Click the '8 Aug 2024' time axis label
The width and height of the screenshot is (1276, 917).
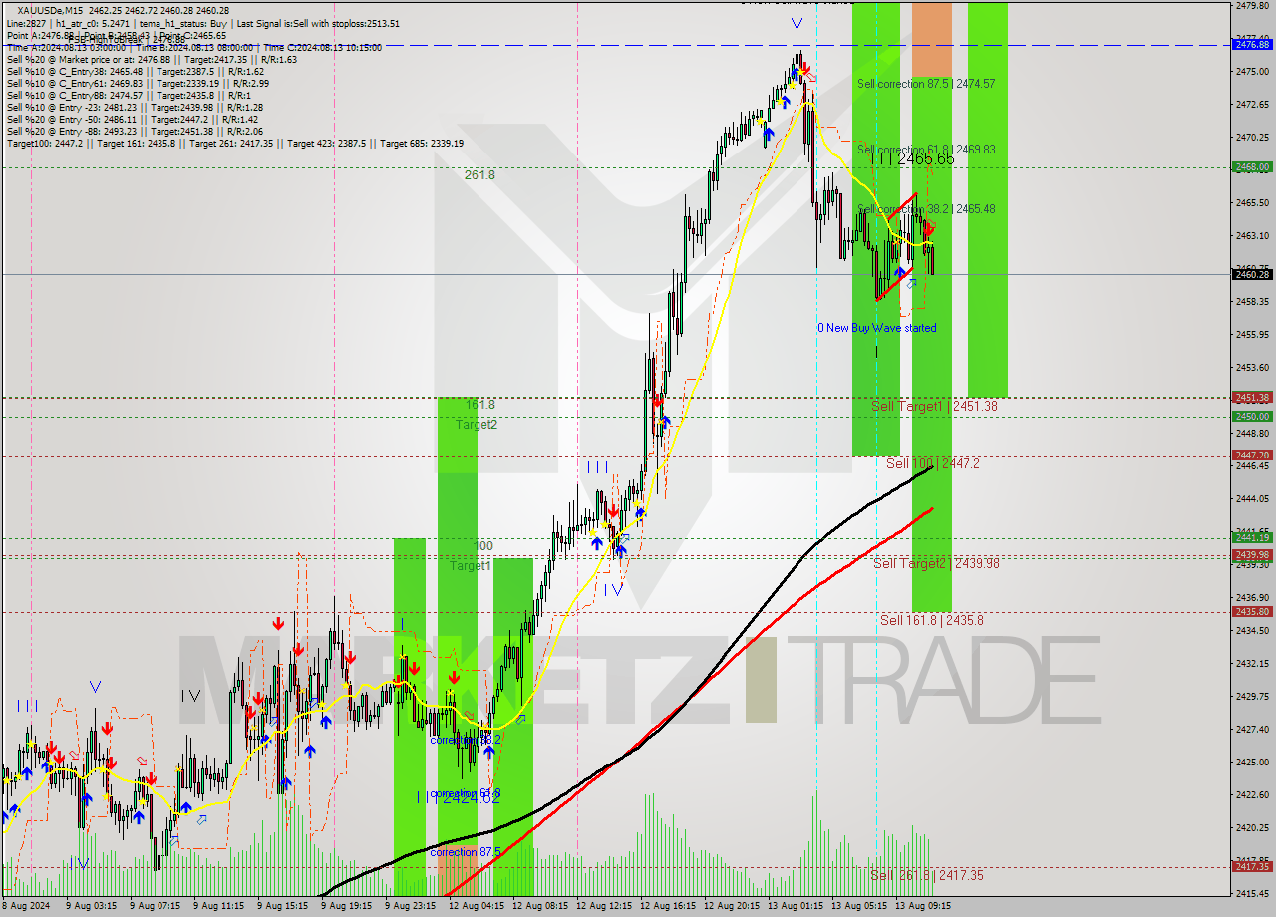27,906
